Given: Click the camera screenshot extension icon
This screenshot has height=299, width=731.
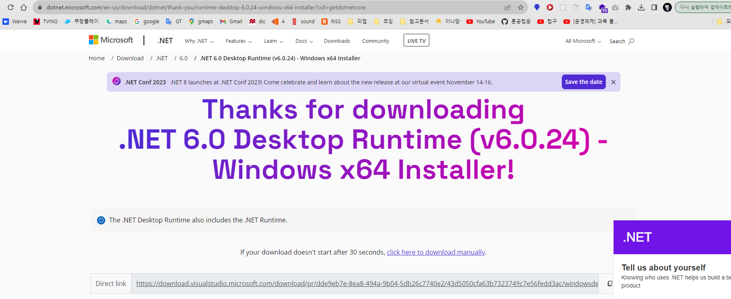Looking at the screenshot, I should [x=615, y=7].
